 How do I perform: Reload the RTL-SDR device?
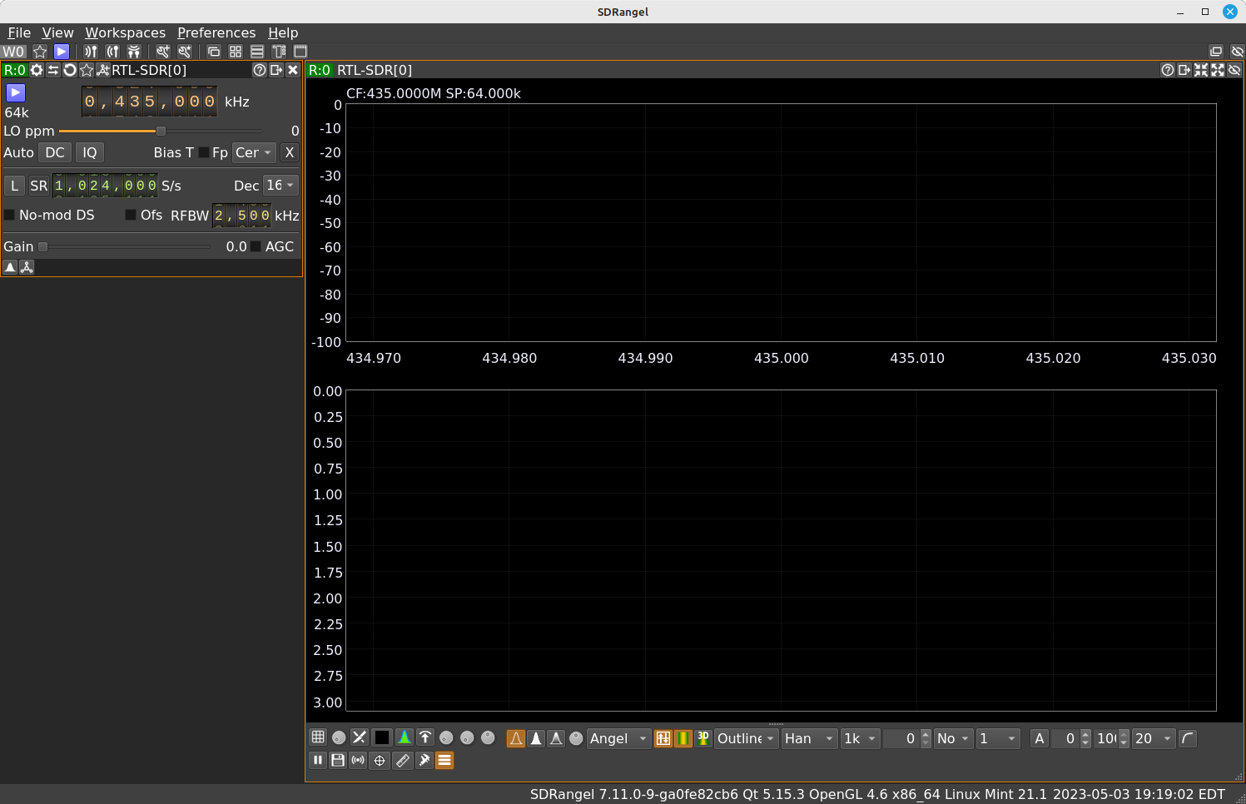pyautogui.click(x=70, y=70)
